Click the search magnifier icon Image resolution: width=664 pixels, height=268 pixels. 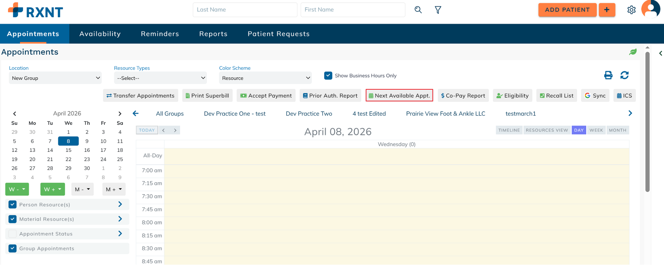pos(418,10)
